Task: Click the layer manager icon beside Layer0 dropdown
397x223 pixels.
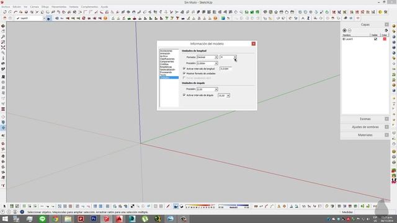Action: (48, 18)
